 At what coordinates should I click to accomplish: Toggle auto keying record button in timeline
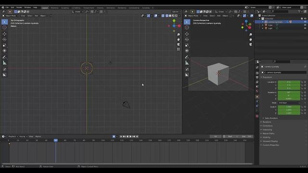[x=114, y=136]
